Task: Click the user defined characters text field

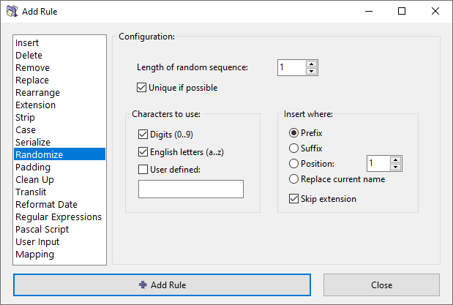Action: pyautogui.click(x=191, y=189)
